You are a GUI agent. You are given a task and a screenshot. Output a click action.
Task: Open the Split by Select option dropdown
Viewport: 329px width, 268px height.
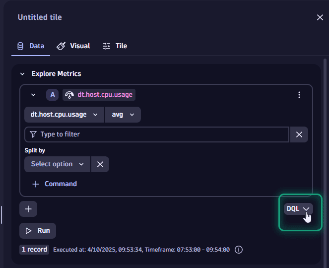coord(57,164)
